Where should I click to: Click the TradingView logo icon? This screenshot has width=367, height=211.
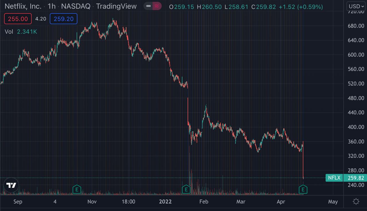[x=11, y=185]
